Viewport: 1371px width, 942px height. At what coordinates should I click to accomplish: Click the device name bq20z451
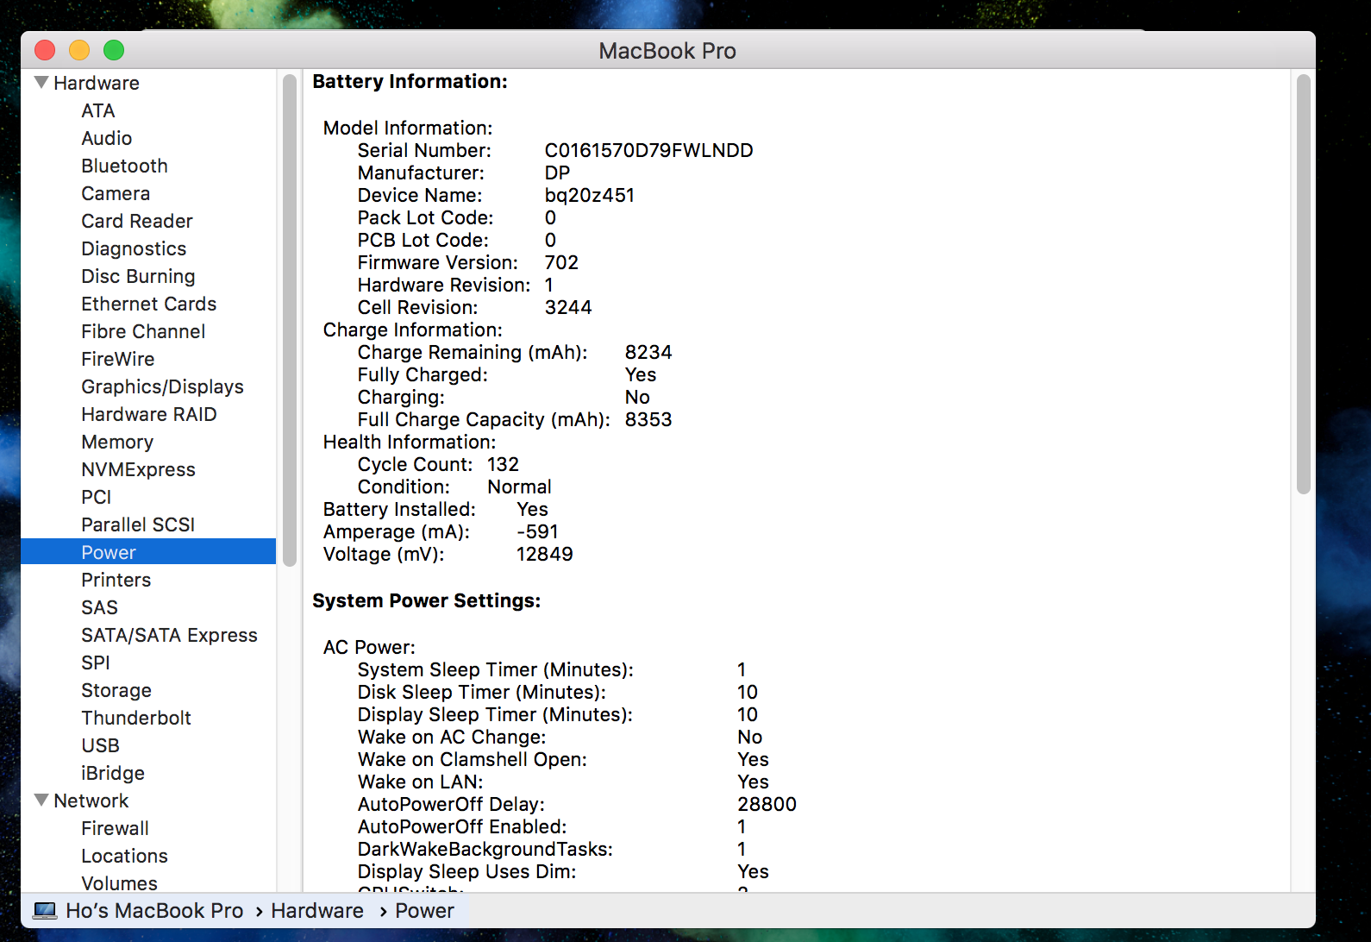click(590, 195)
